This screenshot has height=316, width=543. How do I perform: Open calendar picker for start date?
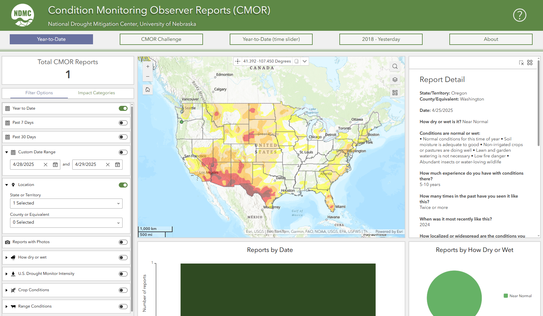click(55, 165)
